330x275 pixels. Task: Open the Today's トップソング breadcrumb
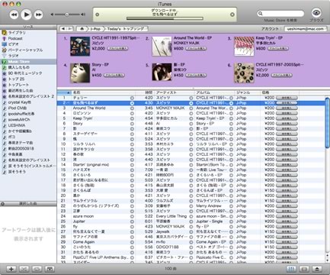[126, 29]
